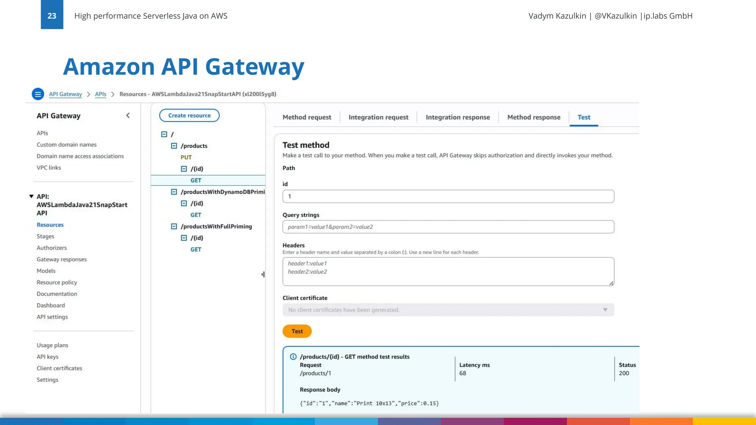Click the info icon in test results
The image size is (756, 425).
[293, 357]
